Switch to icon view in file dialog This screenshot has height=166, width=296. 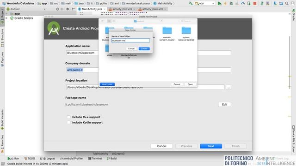[x=109, y=21]
